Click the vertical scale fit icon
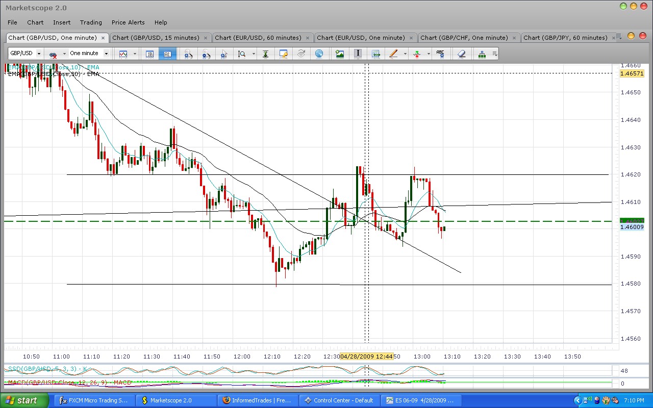This screenshot has height=408, width=653. (265, 54)
